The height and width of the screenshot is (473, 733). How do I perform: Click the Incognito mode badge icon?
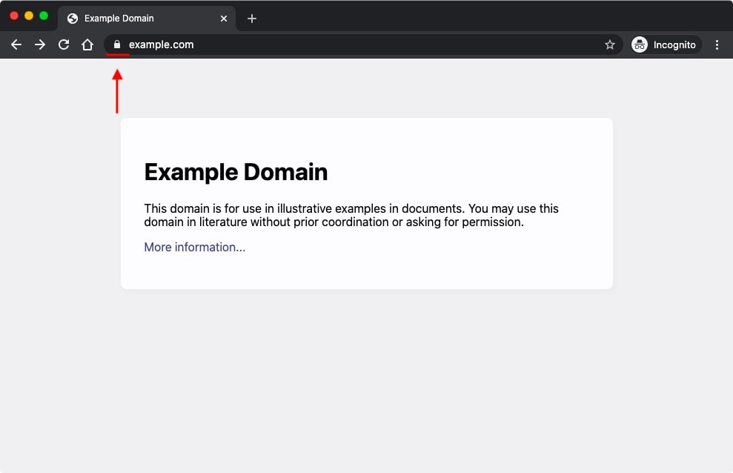tap(639, 44)
